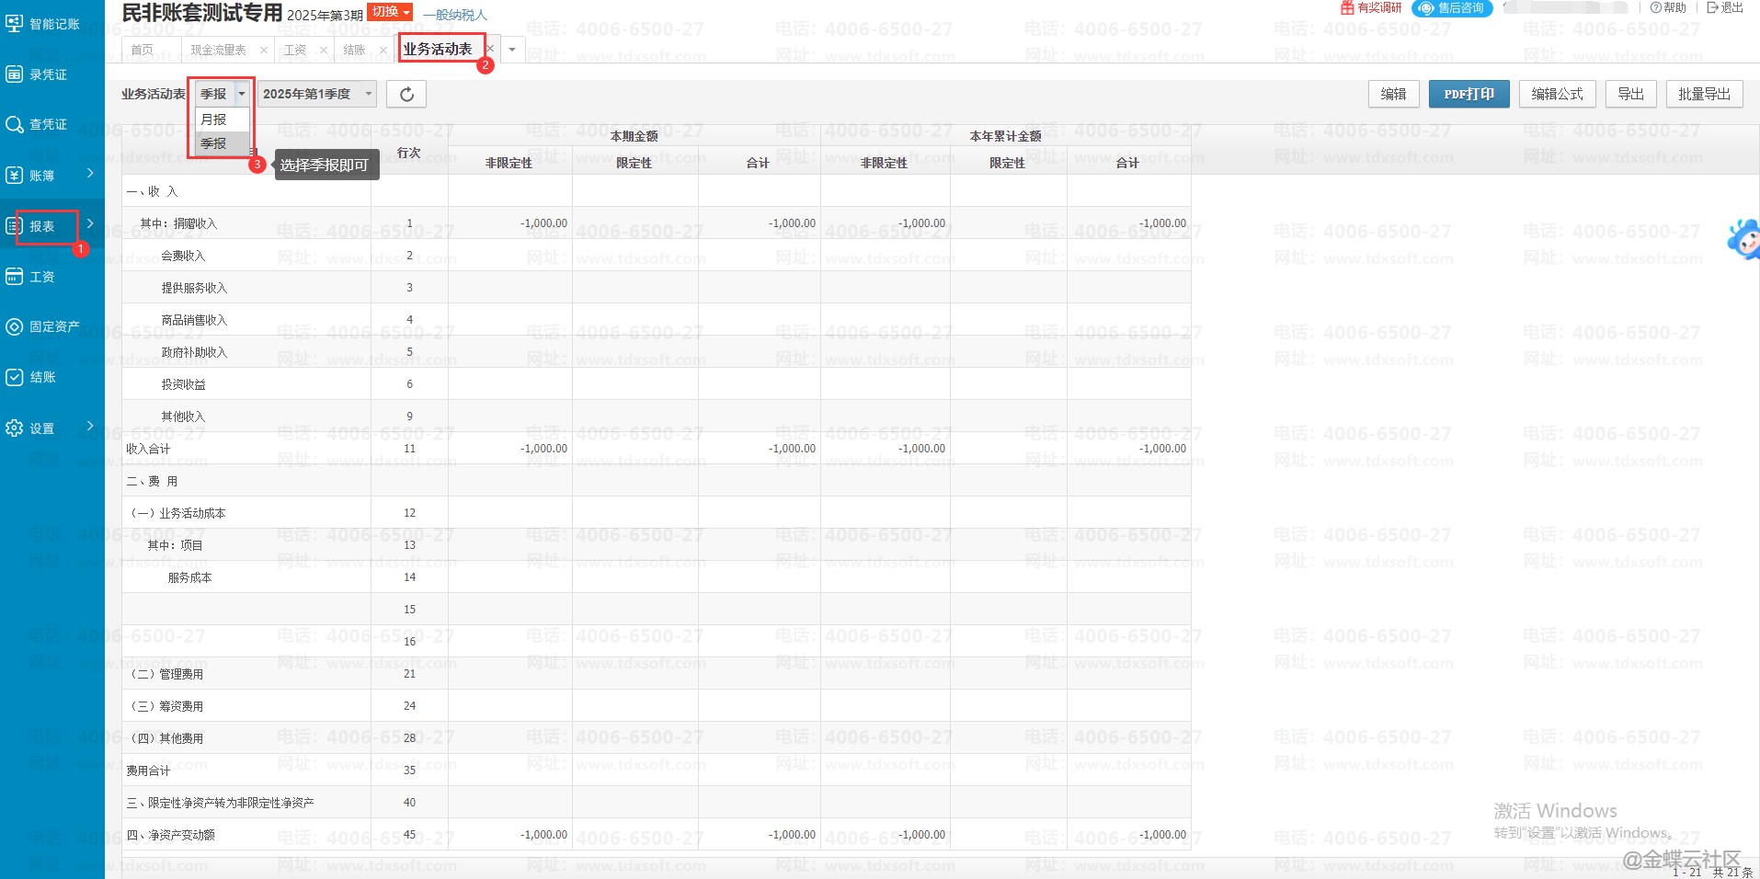Open the 售后咨询 support link
Screen dimensions: 1760x879
point(1452,8)
